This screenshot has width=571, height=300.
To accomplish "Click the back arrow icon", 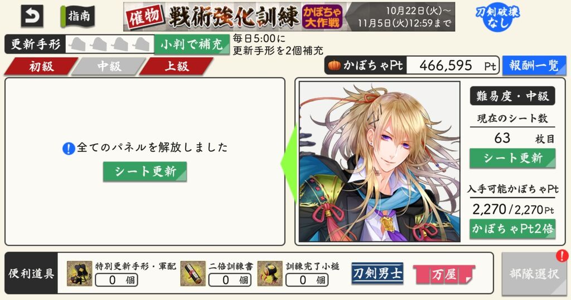I will coord(32,16).
